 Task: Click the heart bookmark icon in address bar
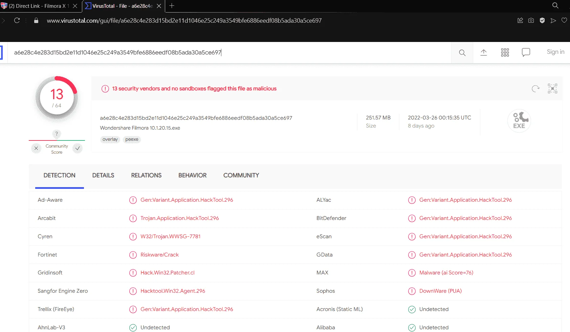564,21
